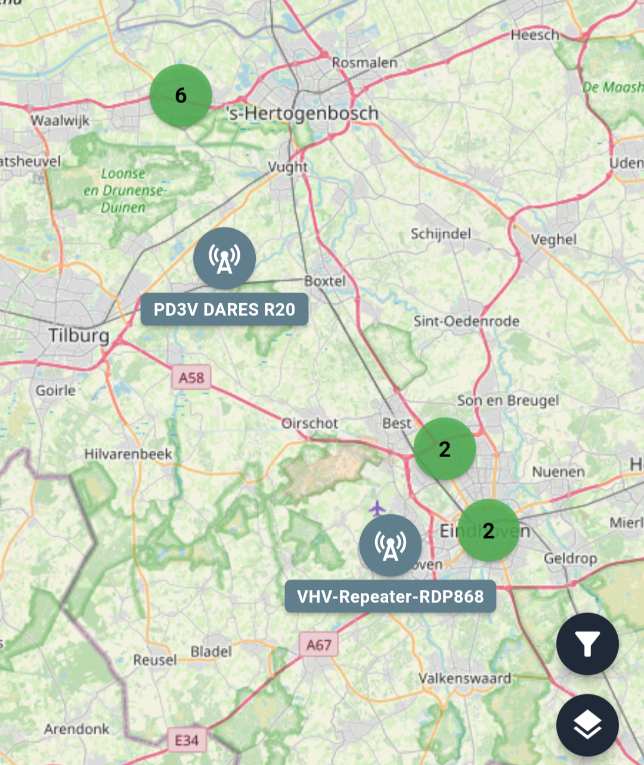Screen dimensions: 644x765
Task: Click the VHV-Repeater-RDP868 label
Action: click(x=391, y=596)
